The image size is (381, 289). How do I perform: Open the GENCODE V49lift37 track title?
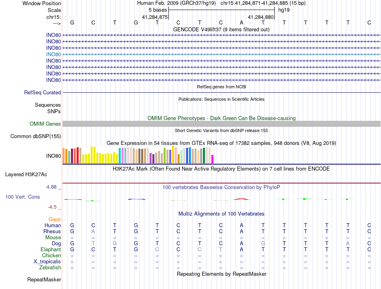click(x=221, y=30)
